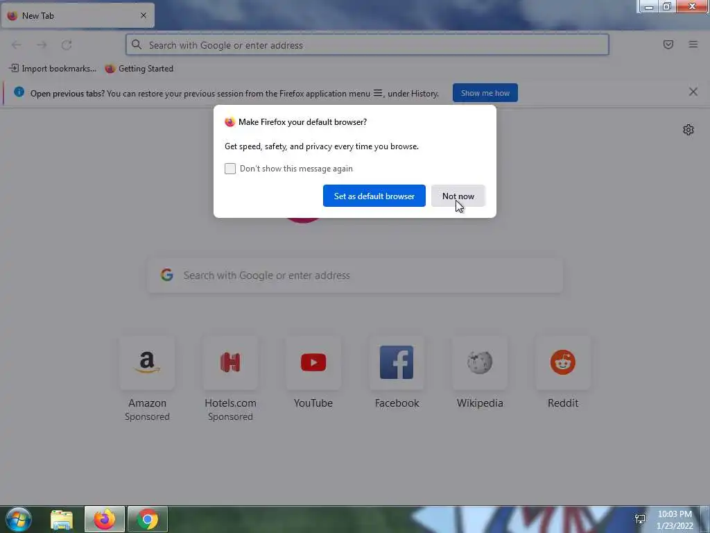Screen dimensions: 710x533
Task: Open File Explorer from taskbar
Action: click(62, 519)
